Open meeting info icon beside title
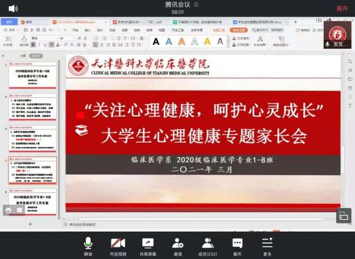Viewport: 355px width, 259px height. pos(196,5)
